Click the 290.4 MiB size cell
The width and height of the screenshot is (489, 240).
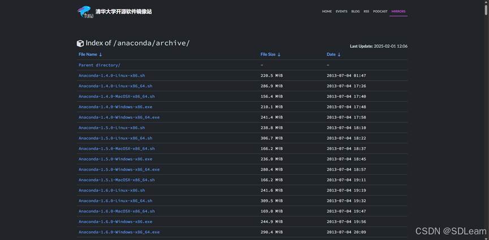pos(271,232)
